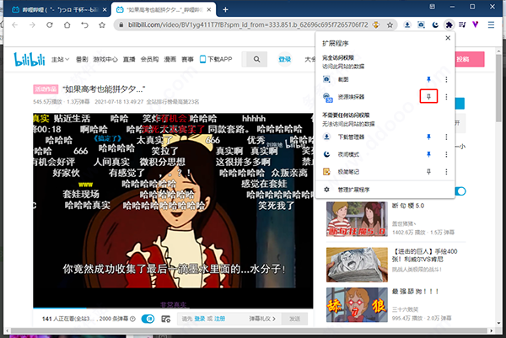Click the screenshot toolbar icon

421,24
